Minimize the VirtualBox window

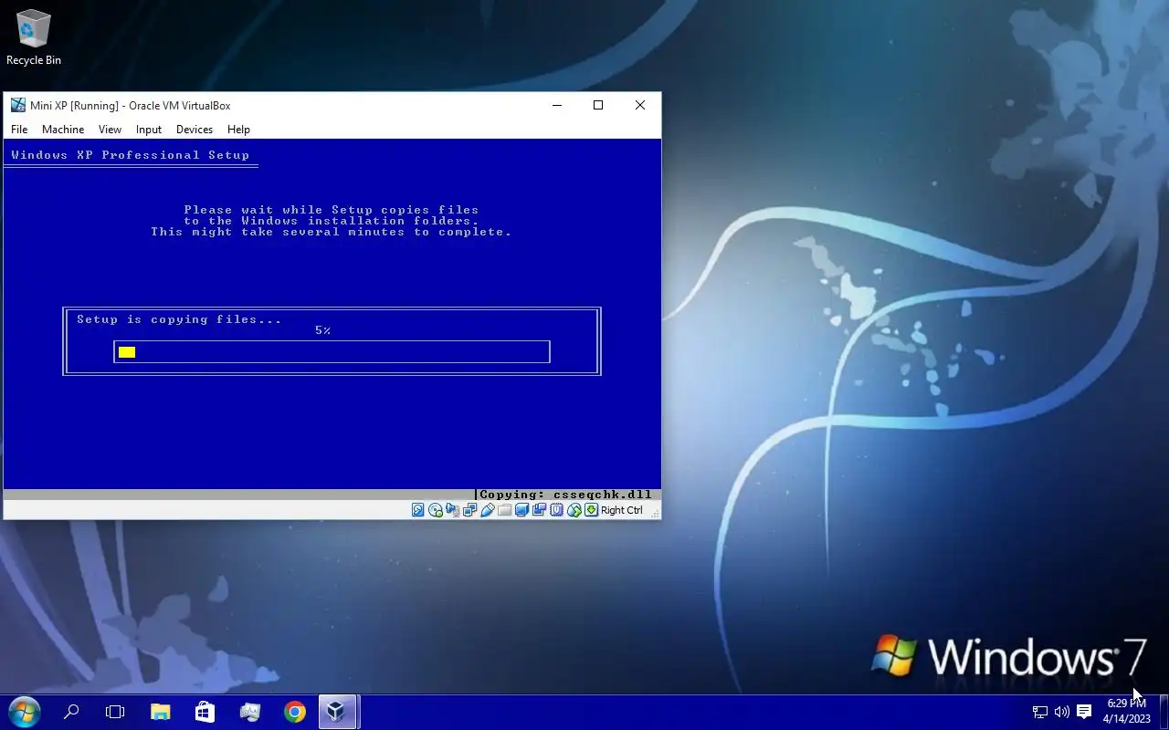pyautogui.click(x=557, y=105)
